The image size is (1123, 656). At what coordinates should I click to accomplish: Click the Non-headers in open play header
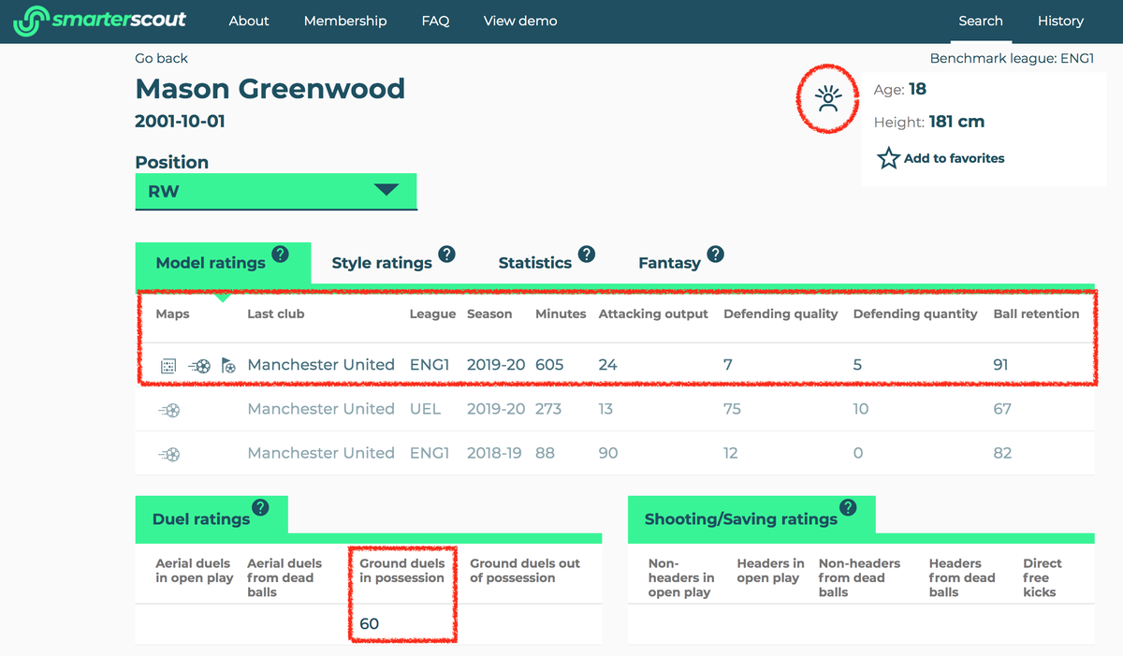(x=681, y=577)
